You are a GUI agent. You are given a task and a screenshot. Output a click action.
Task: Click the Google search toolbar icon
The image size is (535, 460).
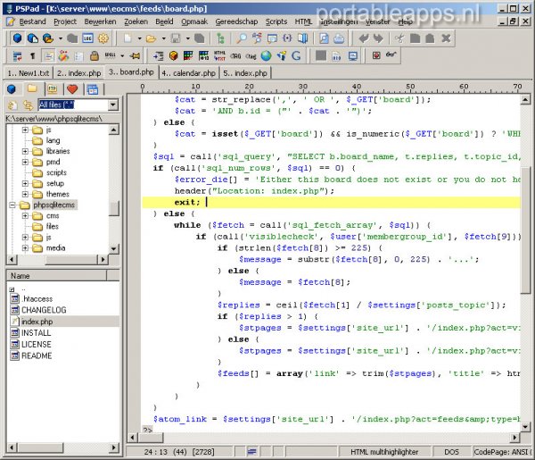click(x=295, y=55)
